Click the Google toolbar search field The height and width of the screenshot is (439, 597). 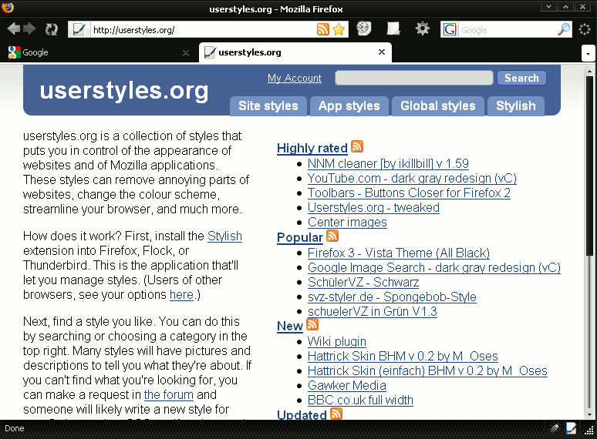coord(508,29)
